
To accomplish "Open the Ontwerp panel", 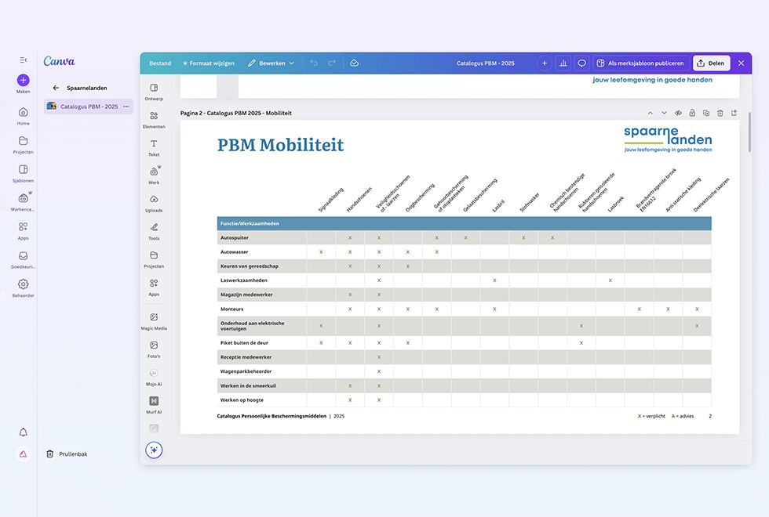I will pos(154,92).
